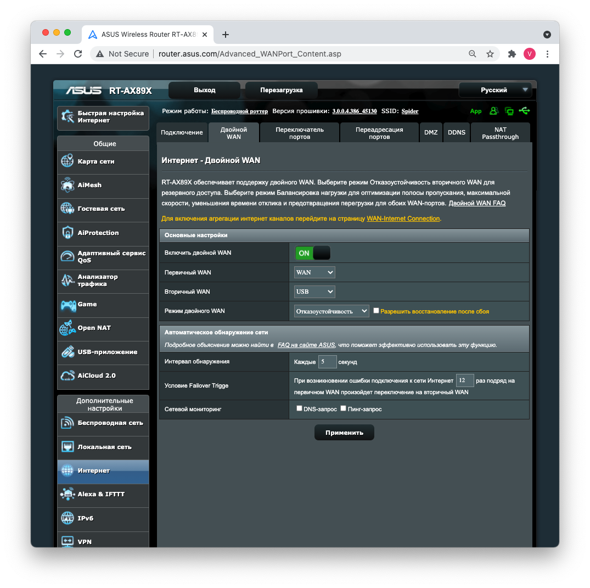Open the wireless network icon
This screenshot has width=590, height=588.
coord(68,423)
